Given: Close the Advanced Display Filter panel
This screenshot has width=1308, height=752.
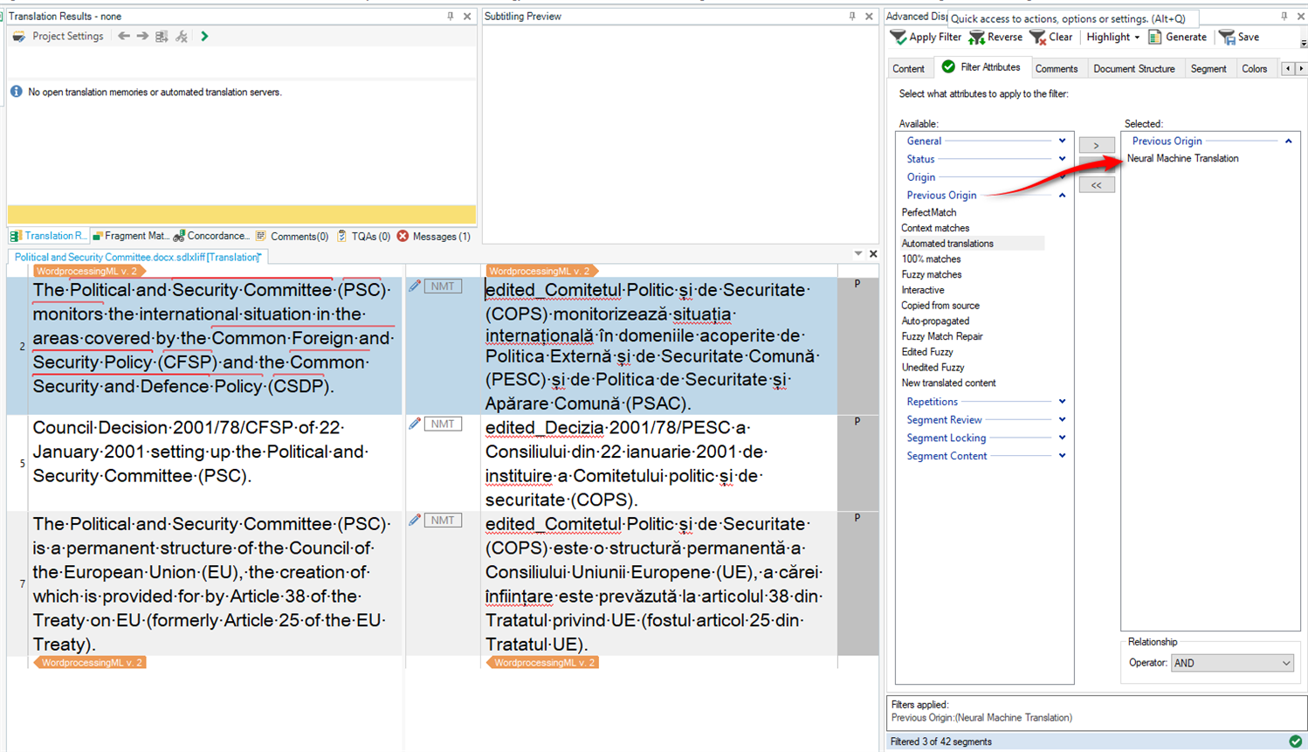Looking at the screenshot, I should pos(1300,17).
